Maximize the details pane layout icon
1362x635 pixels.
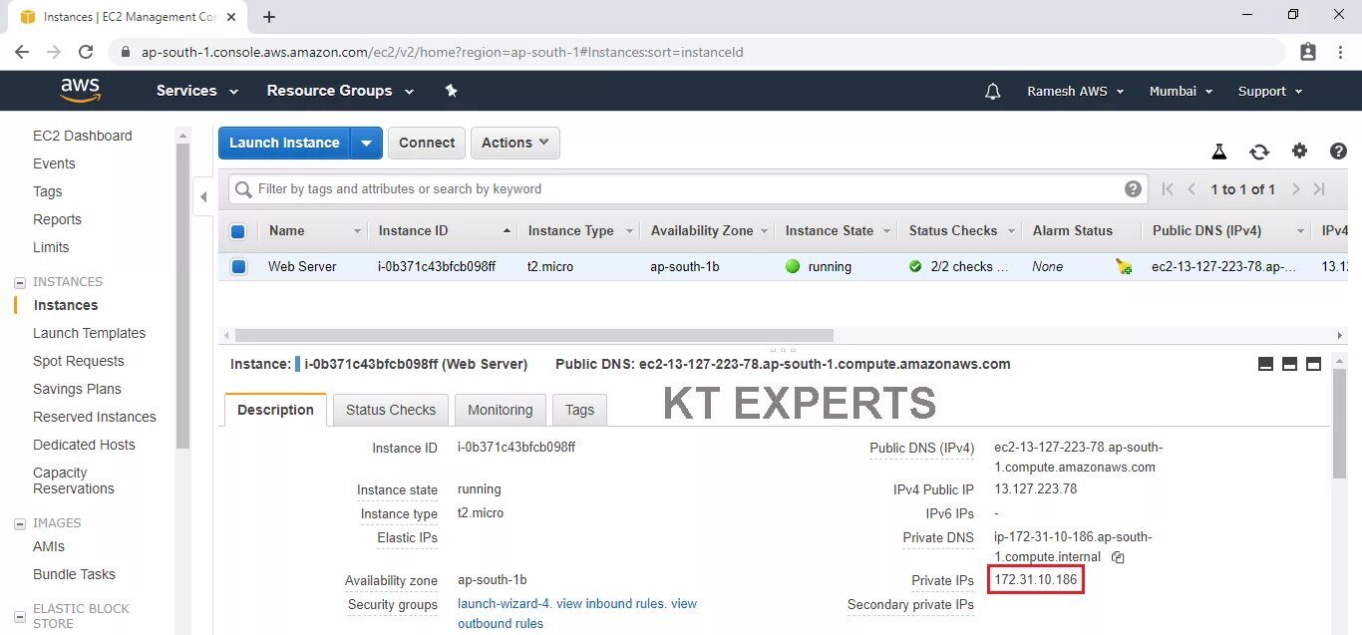[1313, 364]
